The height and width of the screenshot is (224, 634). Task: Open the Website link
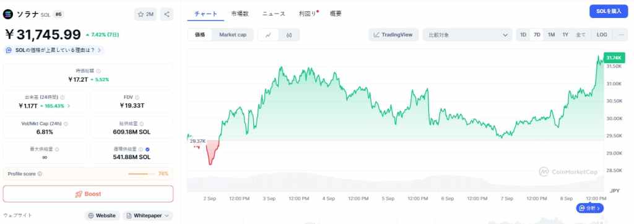[102, 216]
